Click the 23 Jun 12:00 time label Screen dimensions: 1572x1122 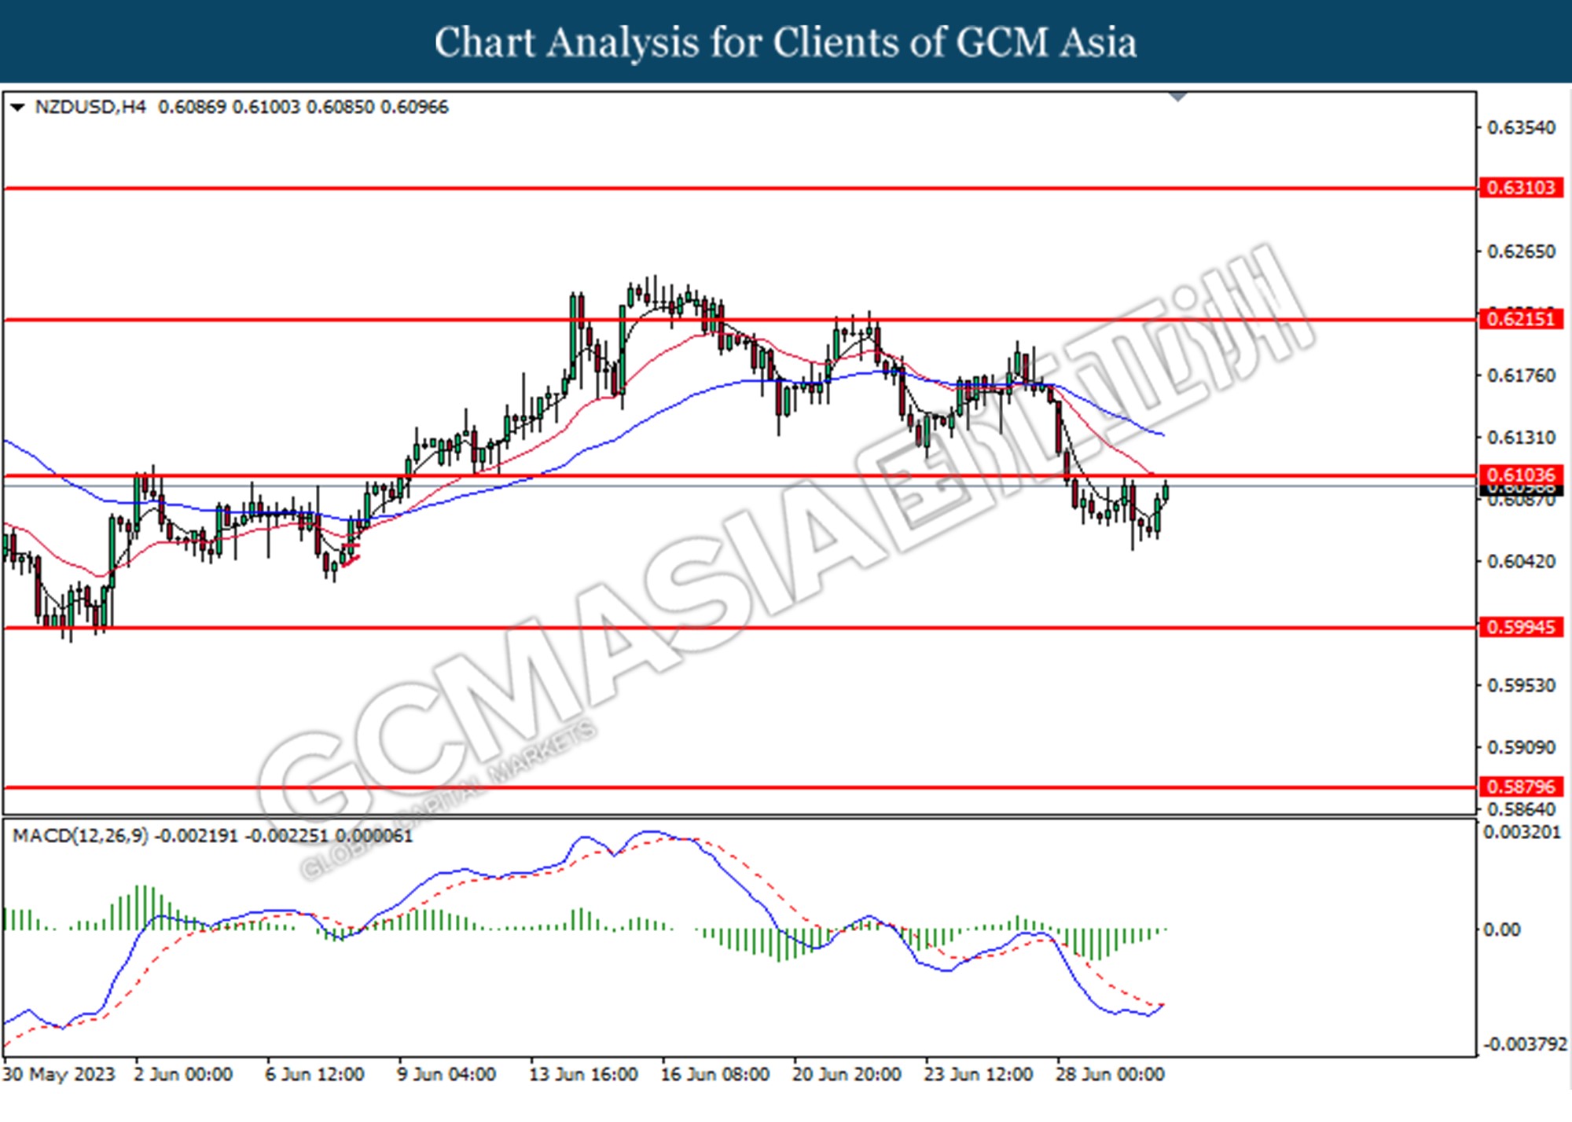click(979, 1074)
